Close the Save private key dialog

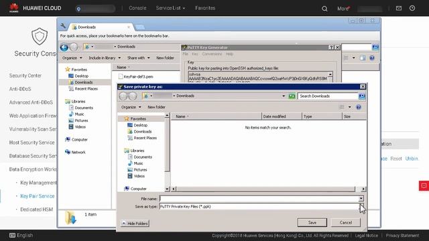pos(363,86)
